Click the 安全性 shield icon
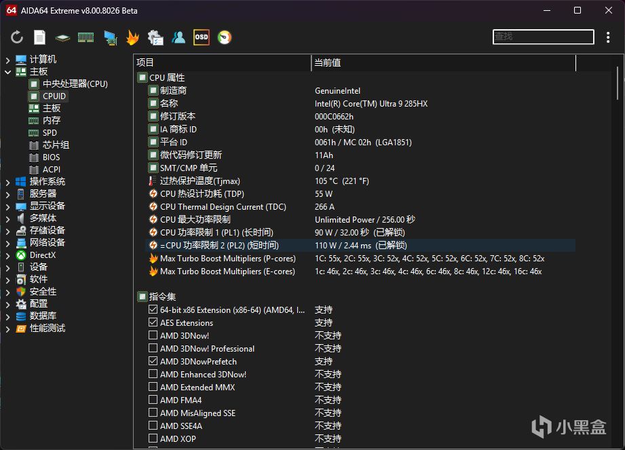This screenshot has height=450, width=625. (x=21, y=292)
